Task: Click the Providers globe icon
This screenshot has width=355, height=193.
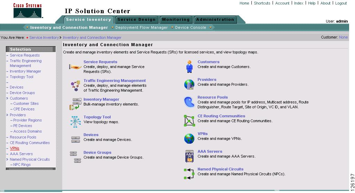Action: point(189,84)
